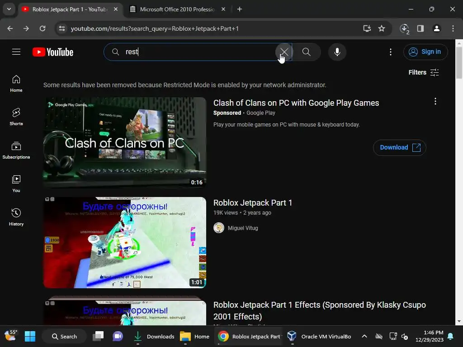Viewport: 463px width, 347px height.
Task: Open a new browser tab
Action: [x=240, y=9]
